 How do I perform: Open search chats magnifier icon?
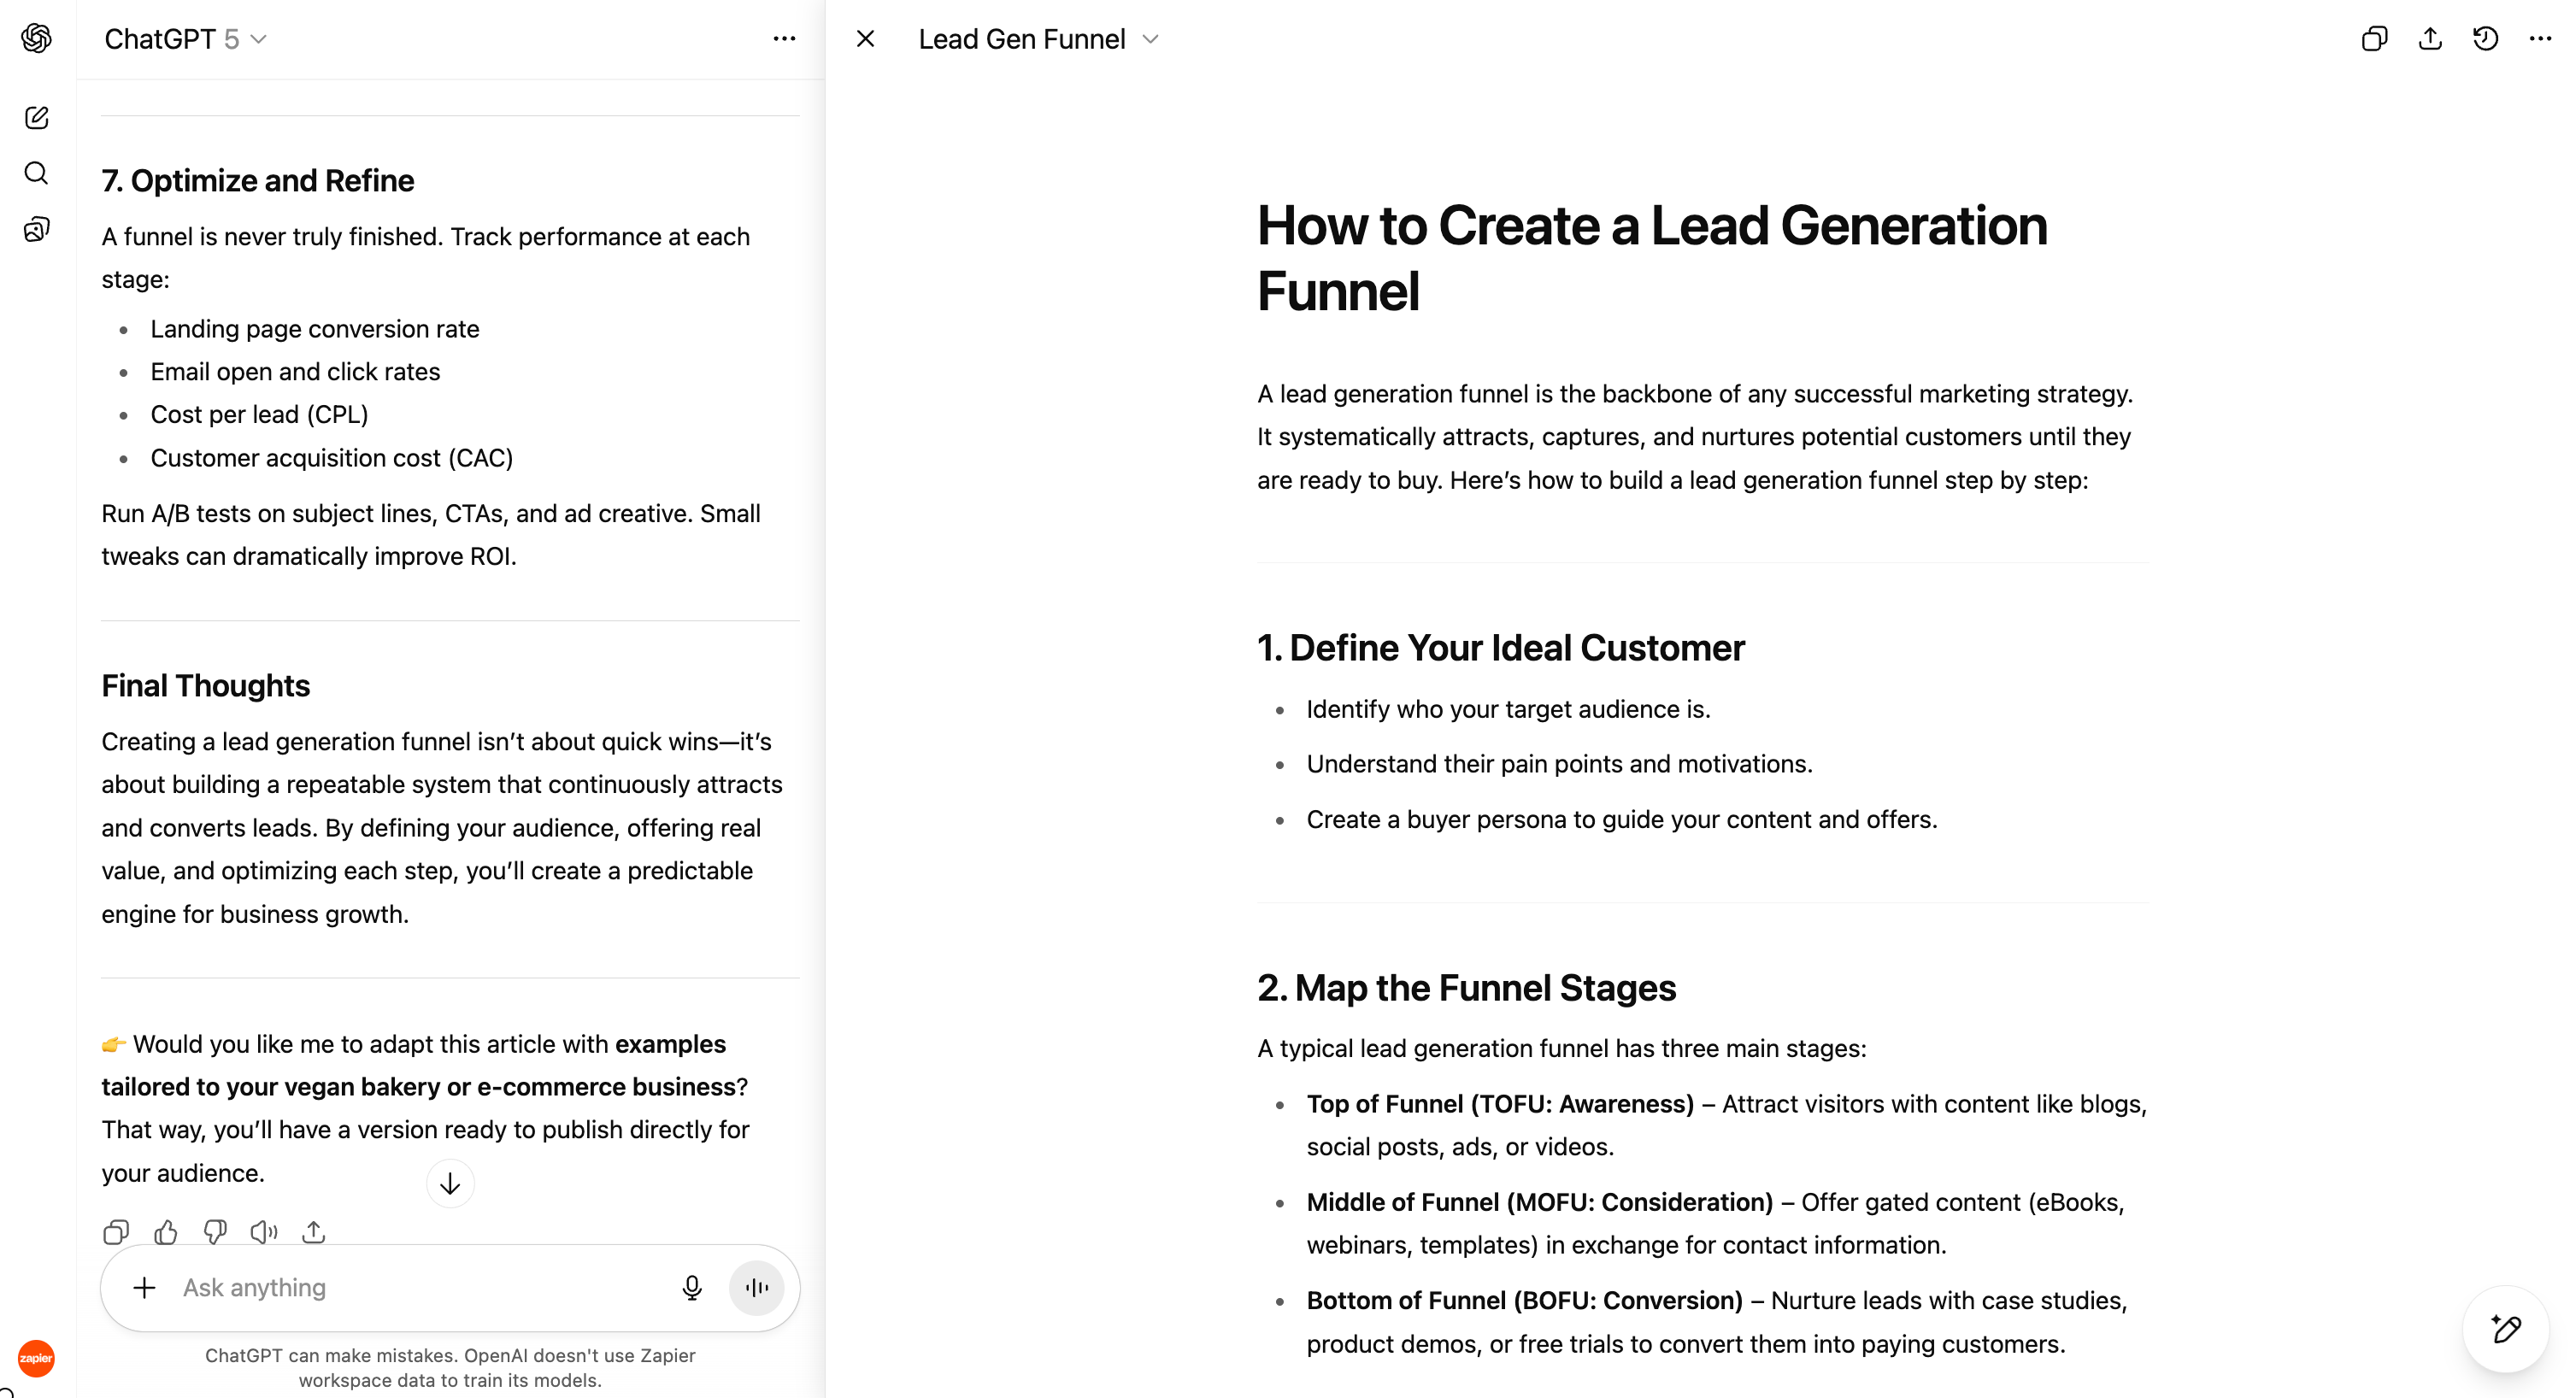tap(37, 173)
